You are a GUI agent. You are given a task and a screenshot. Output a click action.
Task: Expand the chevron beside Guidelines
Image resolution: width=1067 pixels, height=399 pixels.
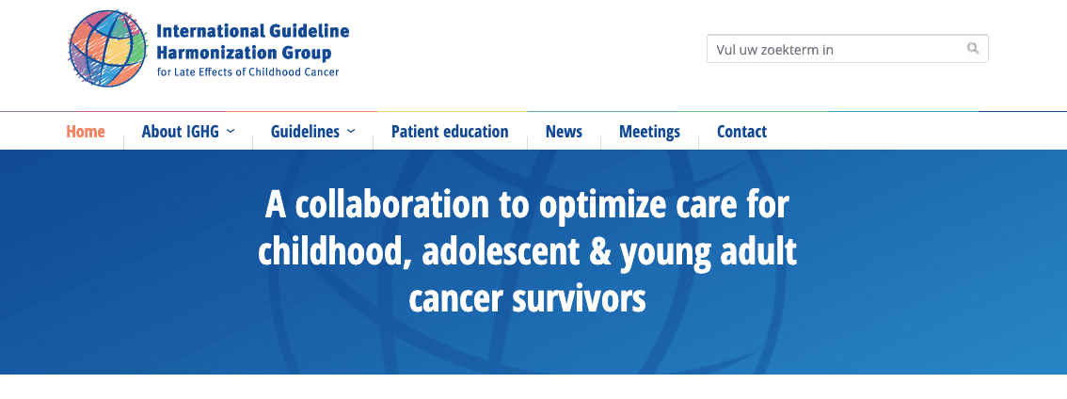coord(350,131)
